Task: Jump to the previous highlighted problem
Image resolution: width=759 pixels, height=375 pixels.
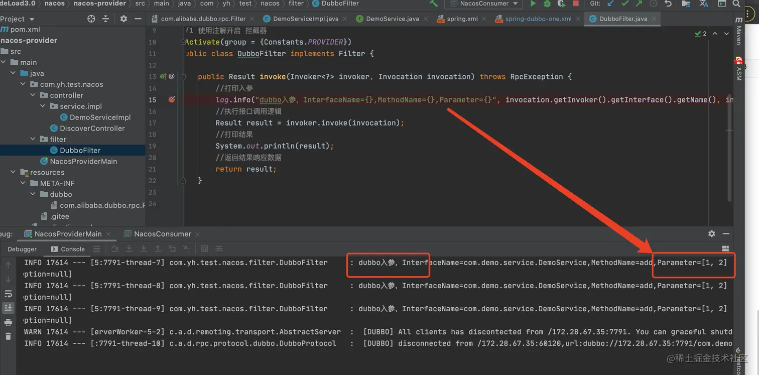Action: point(715,34)
